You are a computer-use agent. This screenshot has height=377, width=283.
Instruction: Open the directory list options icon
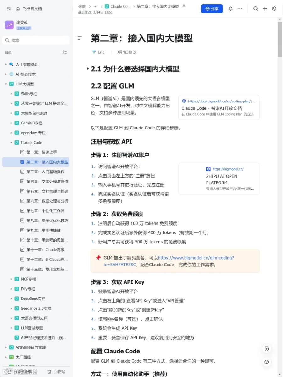(x=65, y=52)
